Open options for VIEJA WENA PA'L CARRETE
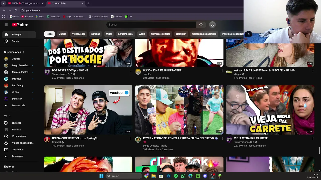 313,138
